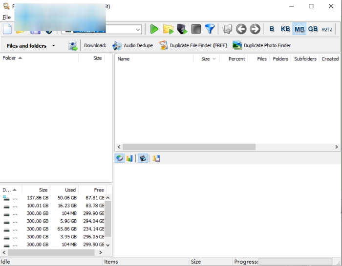The image size is (342, 266).
Task: Toggle the pie chart view
Action: coord(120,158)
